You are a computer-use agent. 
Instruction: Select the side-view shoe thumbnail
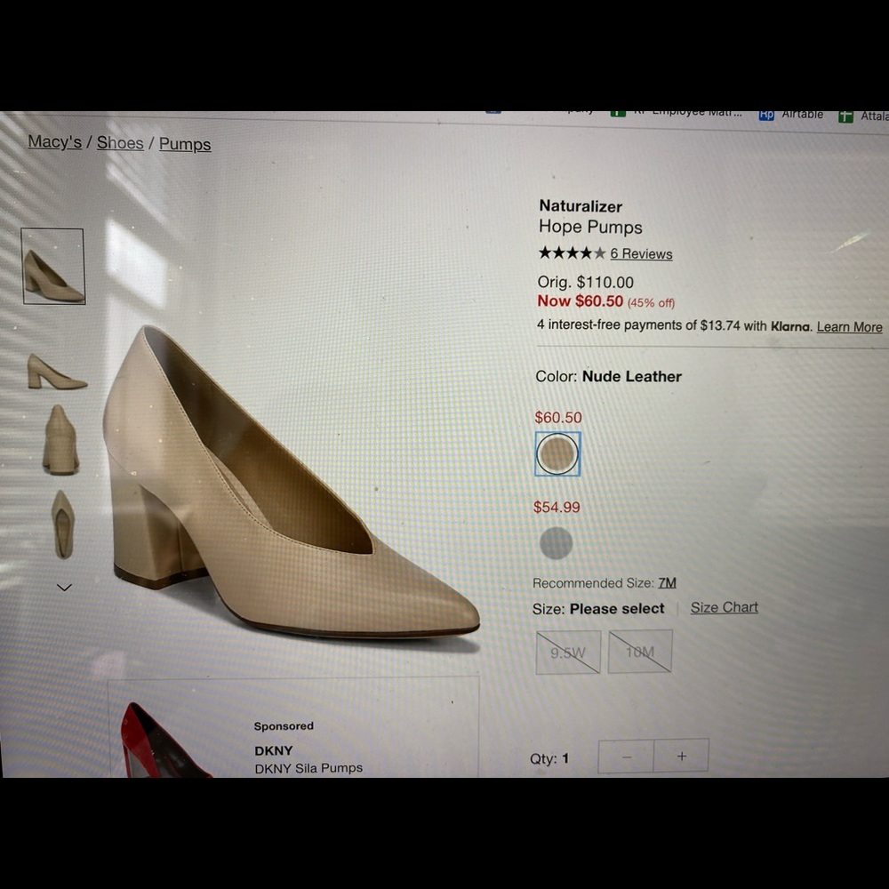[x=57, y=372]
